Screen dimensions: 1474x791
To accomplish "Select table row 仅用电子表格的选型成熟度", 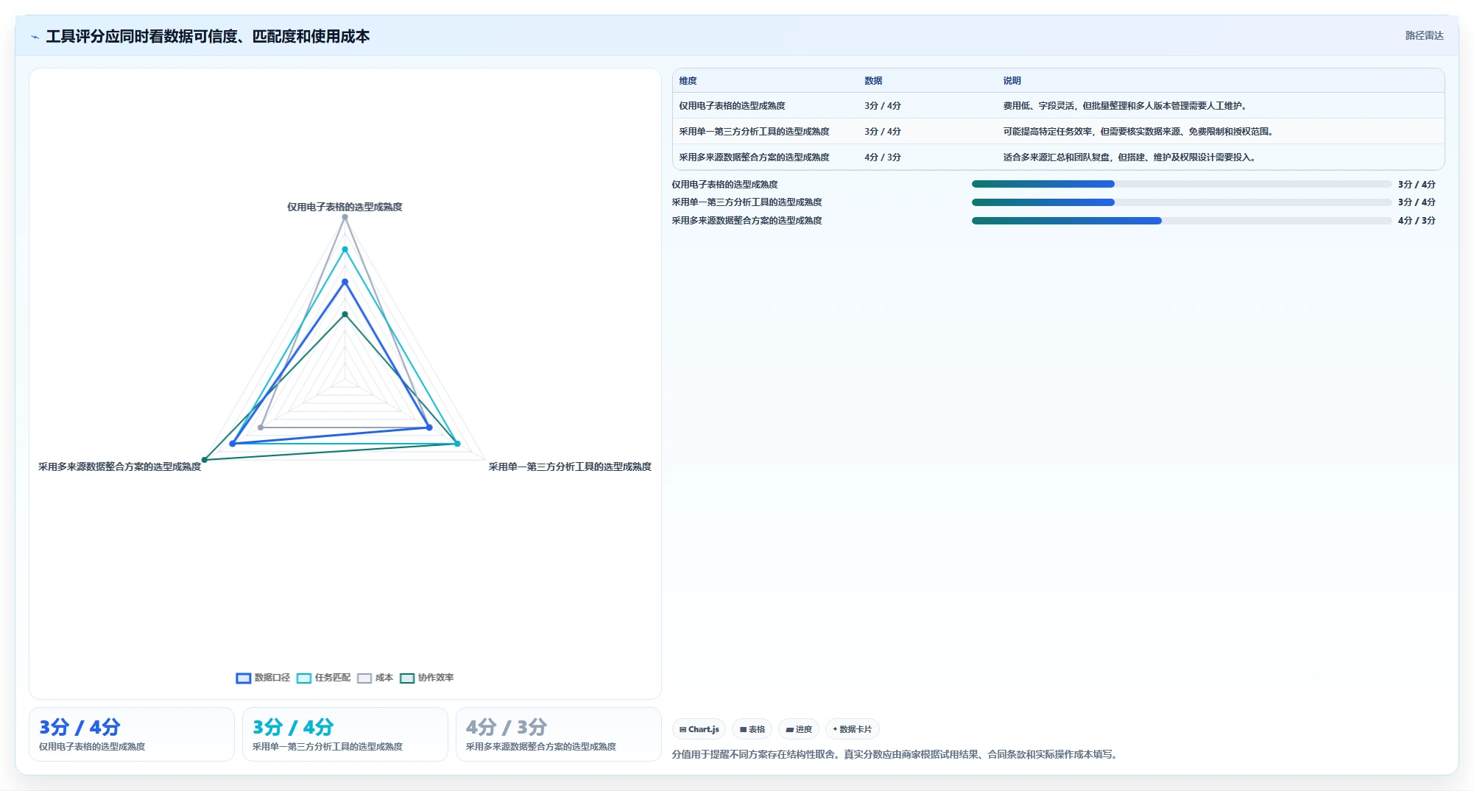I will click(x=1058, y=106).
